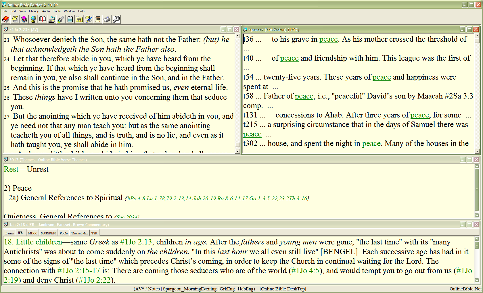Click the red Bible icon in toolbar
This screenshot has width=483, height=293.
6,19
